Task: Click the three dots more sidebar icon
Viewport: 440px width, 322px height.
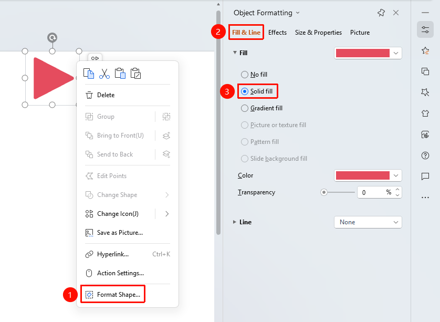Action: point(425,198)
